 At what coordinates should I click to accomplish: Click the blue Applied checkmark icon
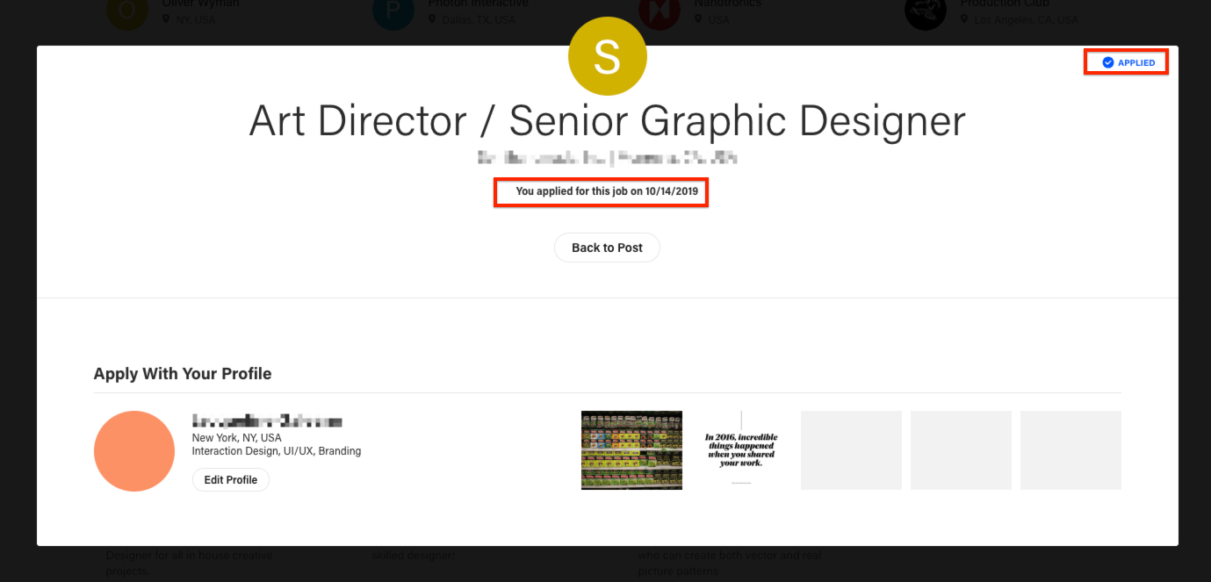(1108, 63)
